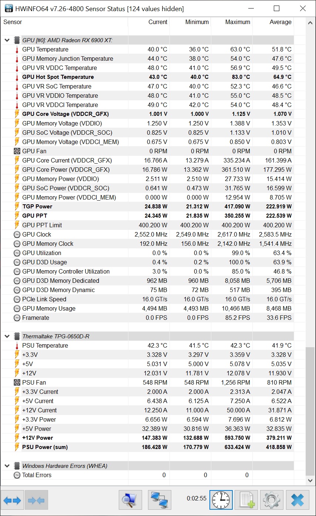
Task: Click the expand columns arrows button
Action: click(12, 500)
